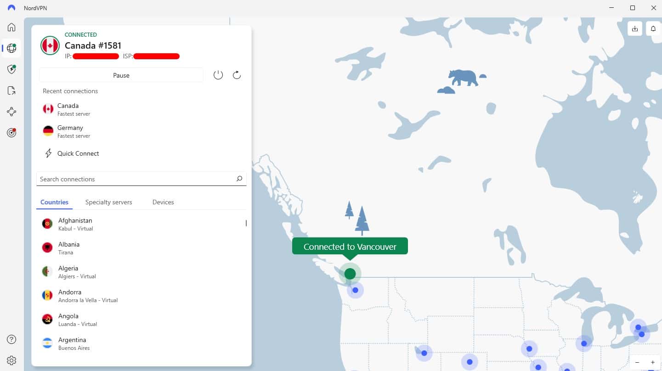Select Angola from the country list
662x371 pixels.
coord(141,320)
